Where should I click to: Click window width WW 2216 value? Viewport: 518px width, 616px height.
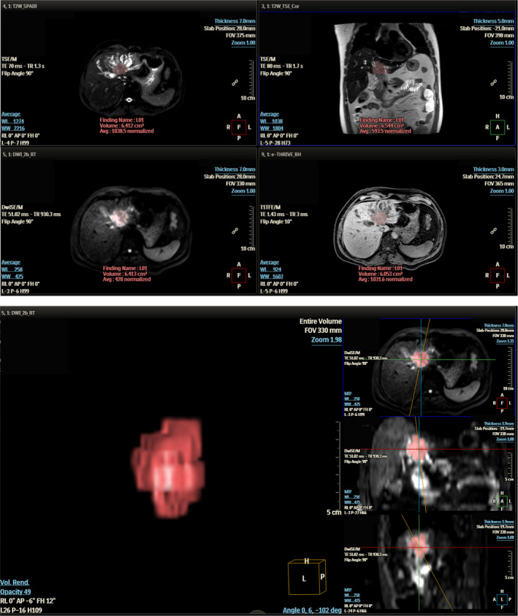(13, 128)
